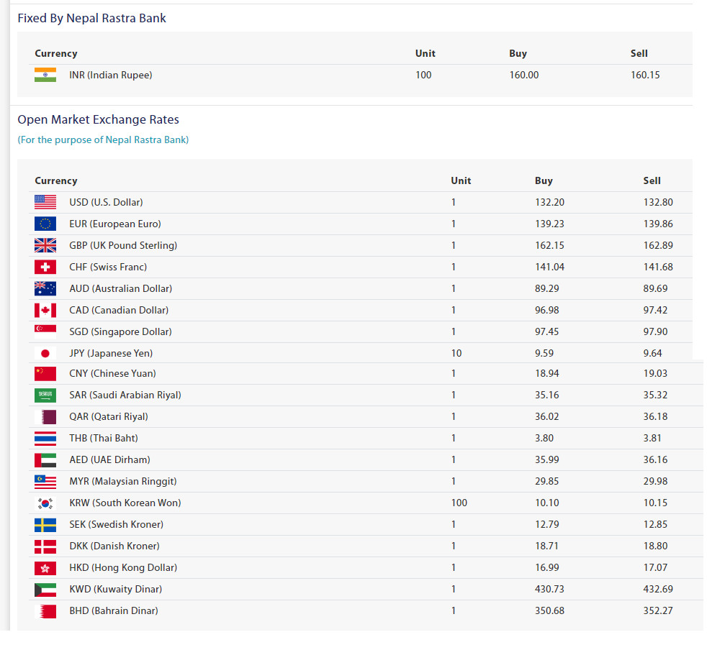The height and width of the screenshot is (650, 707).
Task: Select the USD buy rate 132.20
Action: pyautogui.click(x=549, y=202)
